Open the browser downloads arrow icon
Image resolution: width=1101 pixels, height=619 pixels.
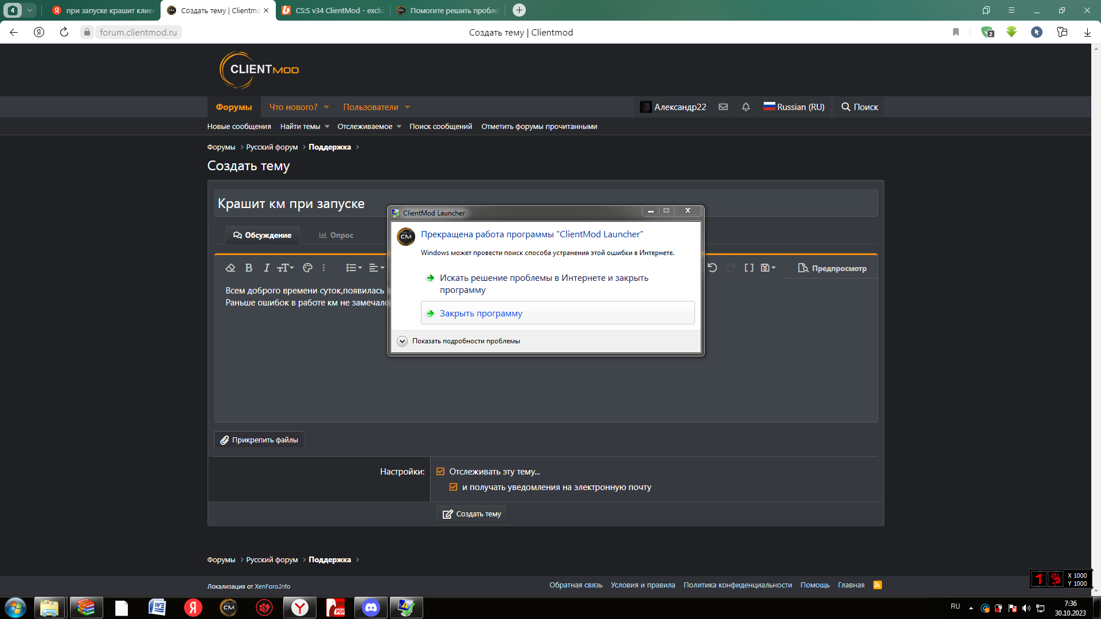click(1087, 32)
